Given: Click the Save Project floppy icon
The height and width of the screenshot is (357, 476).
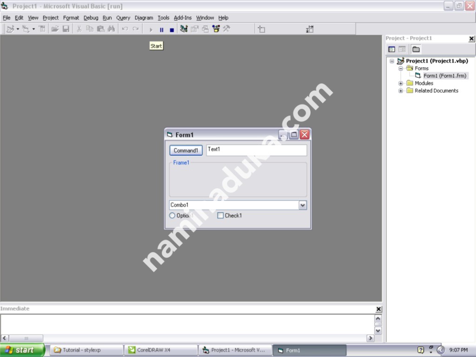Looking at the screenshot, I should point(66,29).
